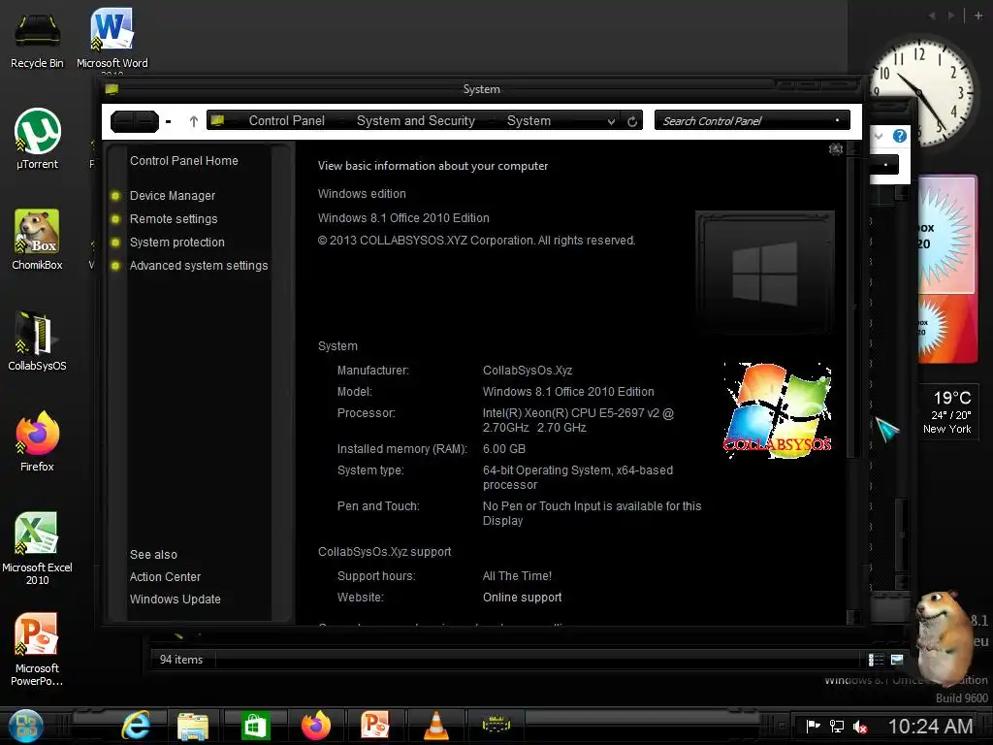Screen dimensions: 993x745
Task: Click the blue help icon in background window
Action: [899, 136]
